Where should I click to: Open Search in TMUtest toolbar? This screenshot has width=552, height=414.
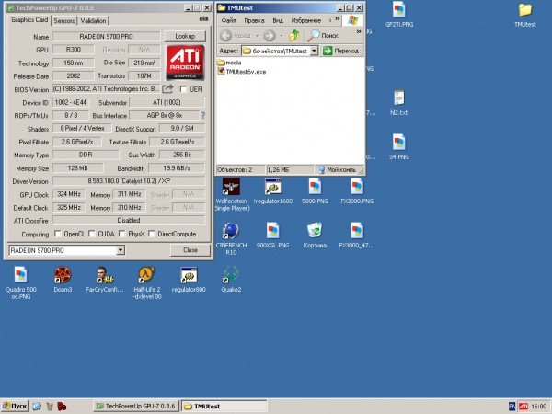click(x=323, y=36)
